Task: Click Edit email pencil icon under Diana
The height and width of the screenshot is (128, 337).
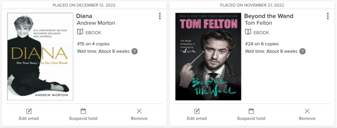Action: coord(29,111)
